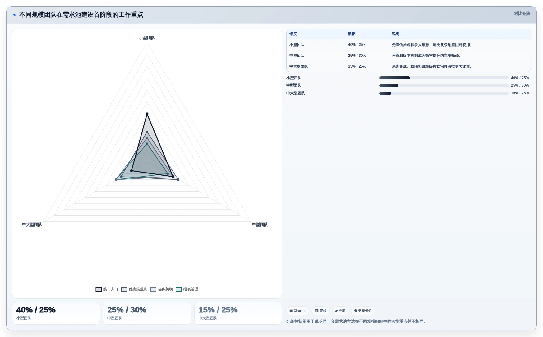Viewport: 543px width, 337px height.
Task: Toggle the 统一入口 legend swatch
Action: [x=99, y=290]
